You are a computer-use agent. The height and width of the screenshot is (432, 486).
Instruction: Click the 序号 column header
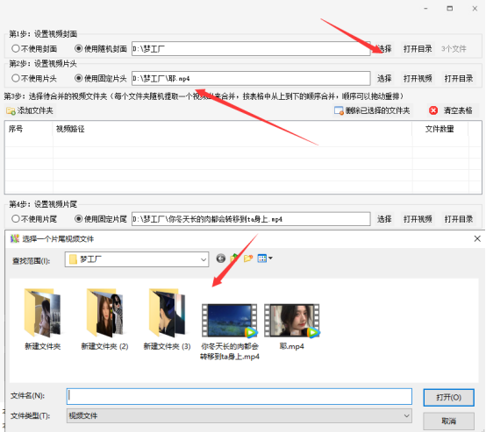click(x=29, y=129)
